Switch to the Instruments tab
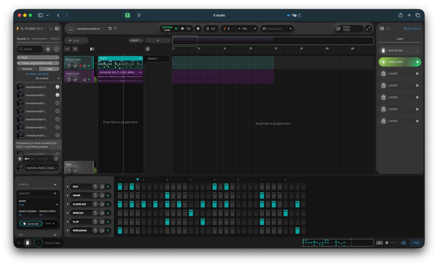 [39, 39]
